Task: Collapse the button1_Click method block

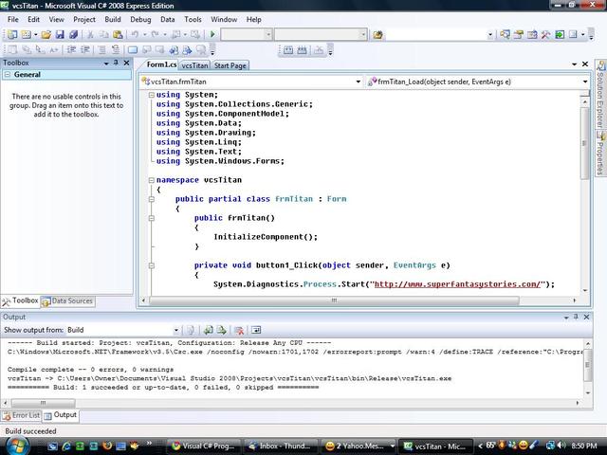Action: [152, 265]
